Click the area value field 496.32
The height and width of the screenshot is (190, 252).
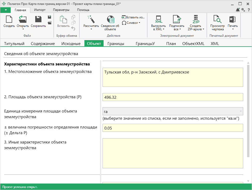tap(173, 97)
